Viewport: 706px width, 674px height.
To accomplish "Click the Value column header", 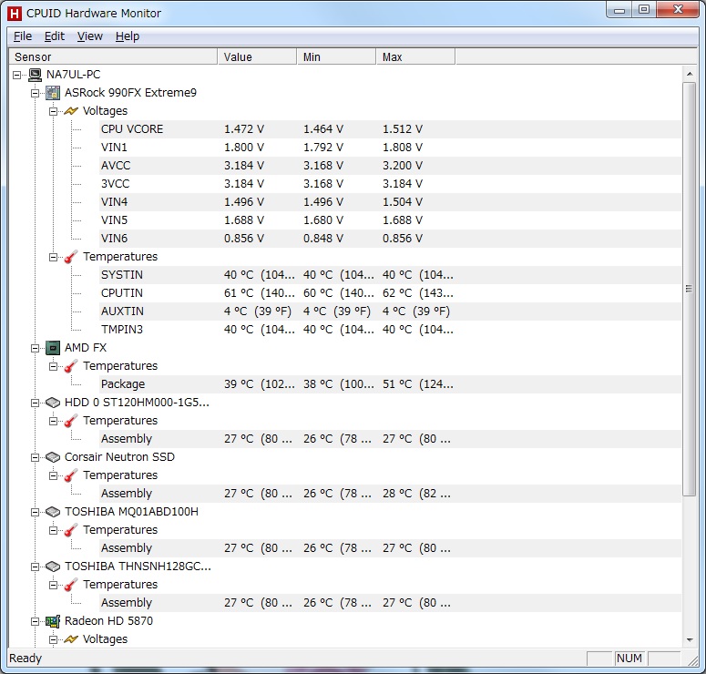I will 257,56.
